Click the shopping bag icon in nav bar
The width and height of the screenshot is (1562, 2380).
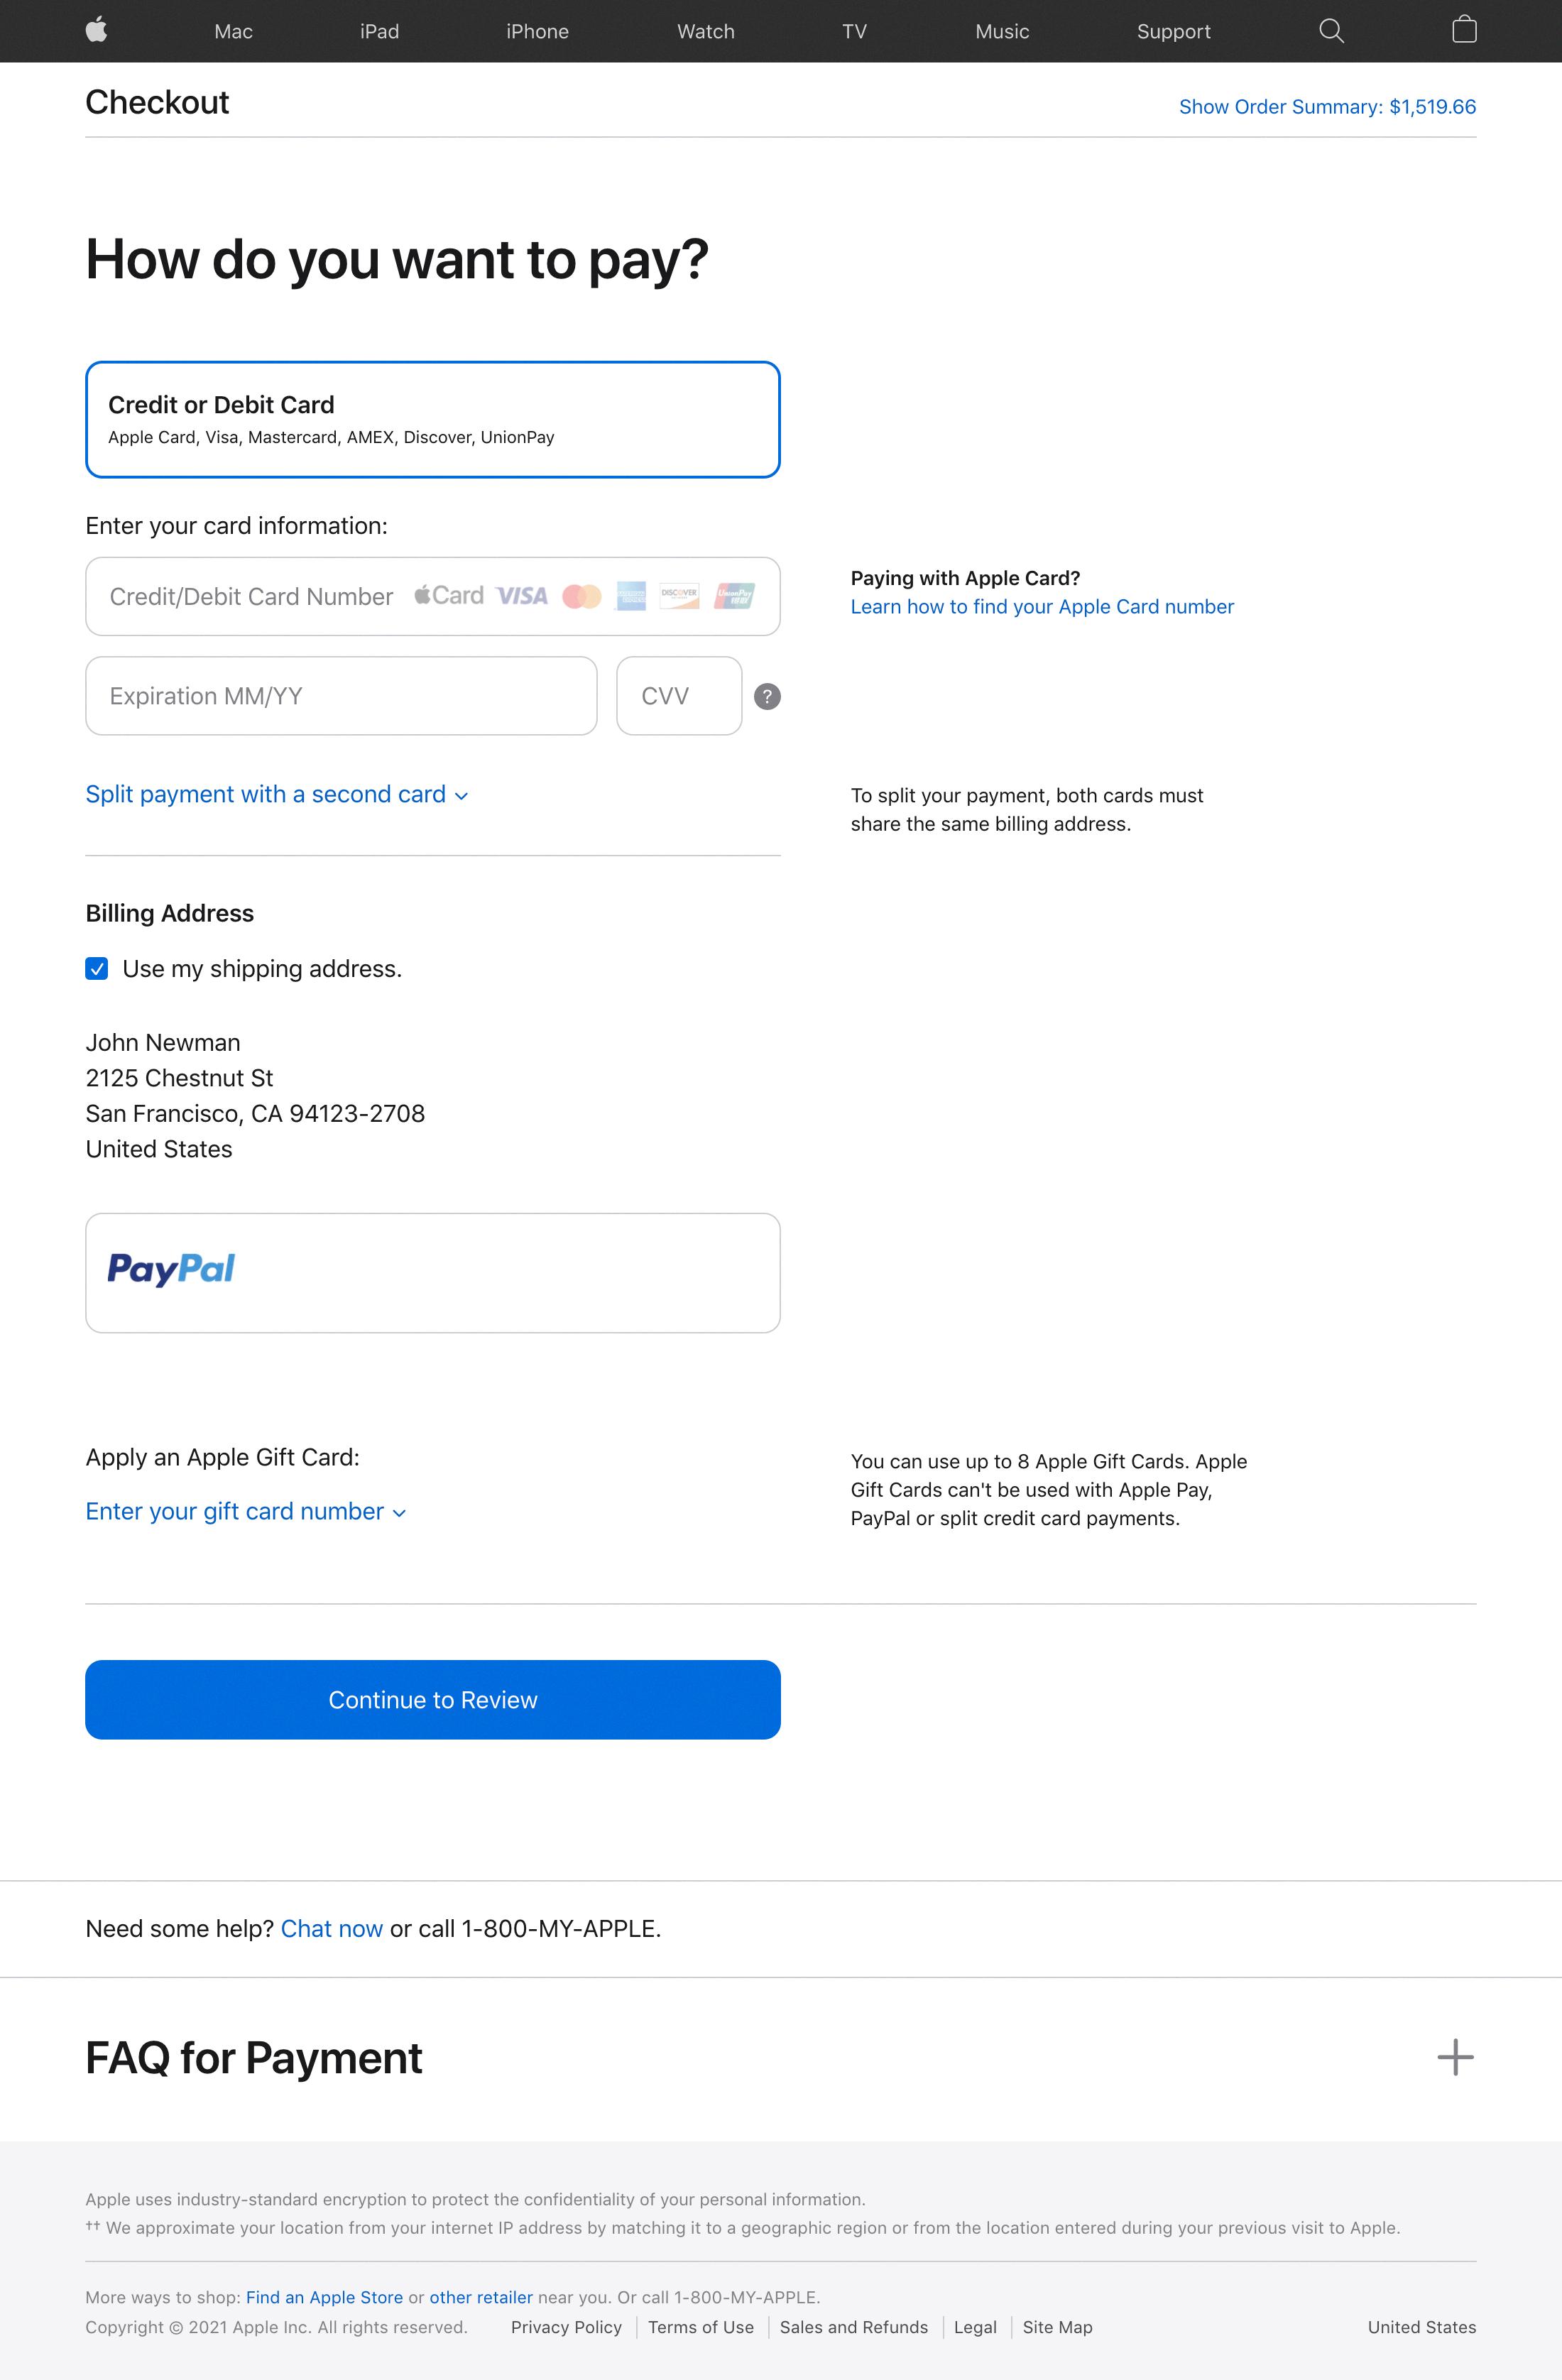click(x=1464, y=31)
